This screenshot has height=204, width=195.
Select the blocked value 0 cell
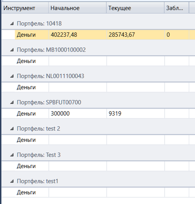click(x=177, y=35)
